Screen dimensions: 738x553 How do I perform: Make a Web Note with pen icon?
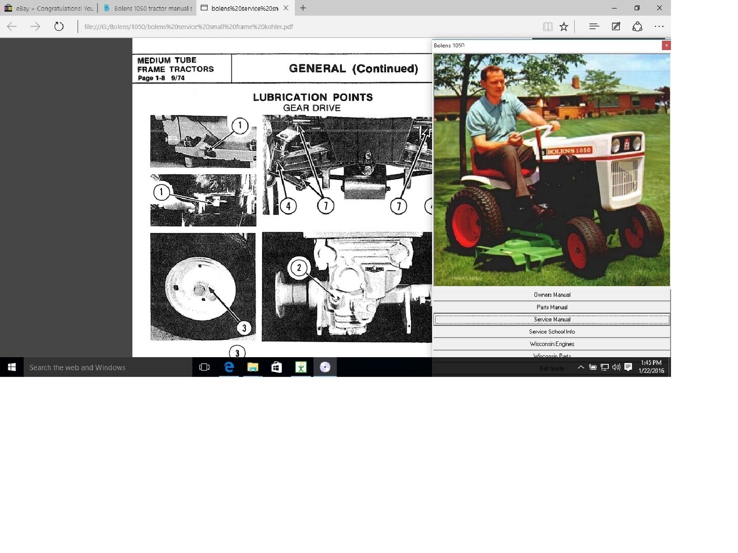click(616, 27)
